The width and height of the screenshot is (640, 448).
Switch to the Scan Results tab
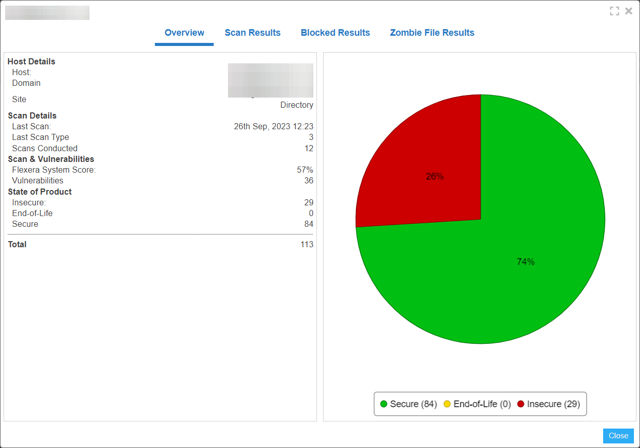tap(253, 33)
